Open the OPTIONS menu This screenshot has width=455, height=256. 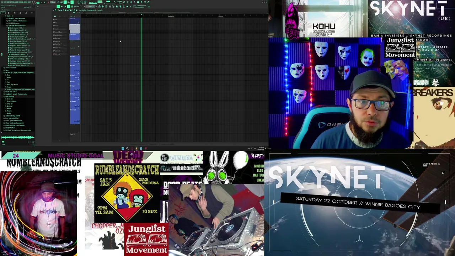tap(21, 2)
